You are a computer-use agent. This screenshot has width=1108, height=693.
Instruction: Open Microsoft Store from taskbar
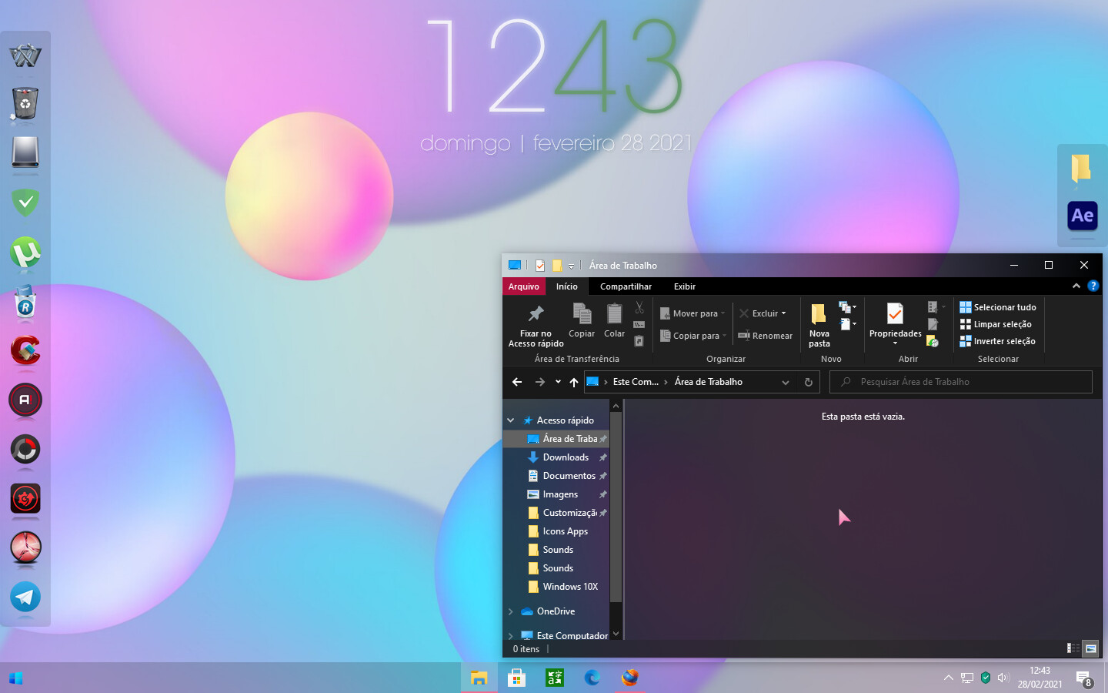516,678
